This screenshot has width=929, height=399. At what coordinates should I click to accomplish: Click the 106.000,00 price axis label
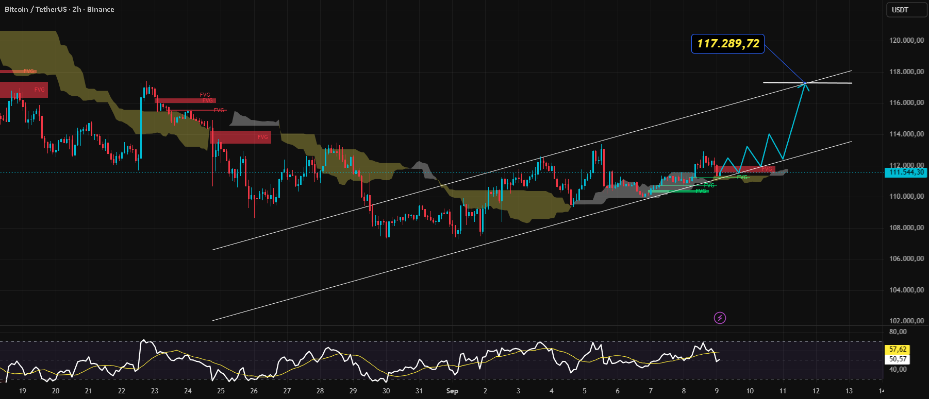pos(906,258)
